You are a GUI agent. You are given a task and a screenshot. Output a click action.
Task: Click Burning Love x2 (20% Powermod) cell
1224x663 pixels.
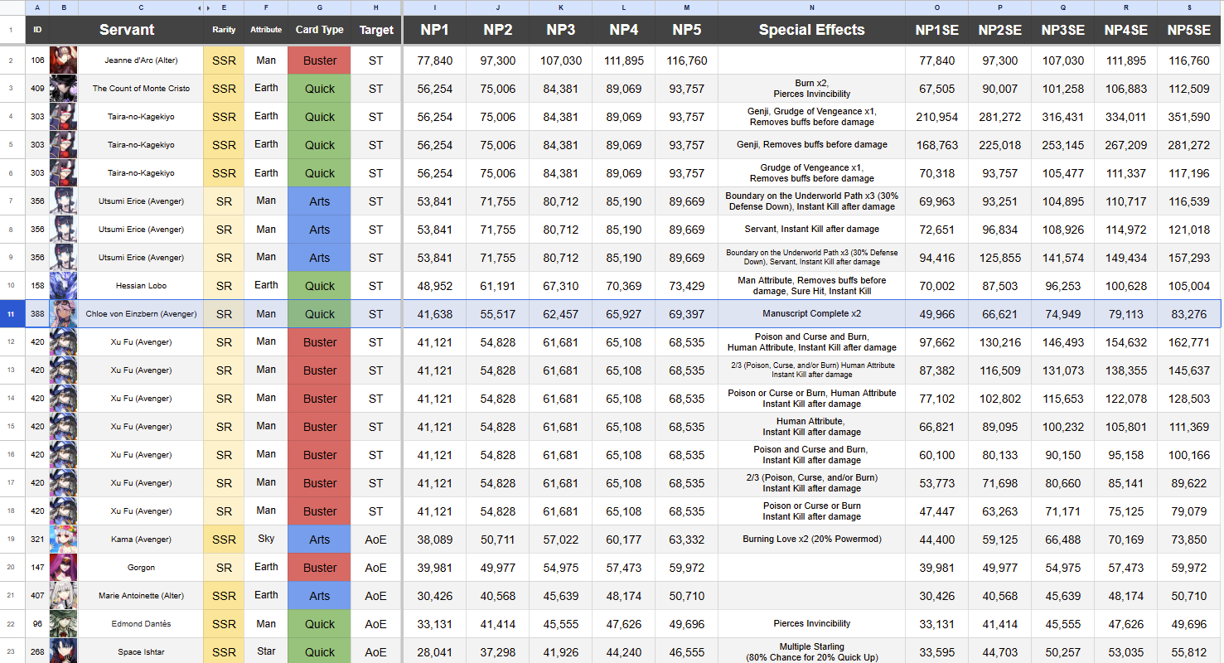pos(811,540)
